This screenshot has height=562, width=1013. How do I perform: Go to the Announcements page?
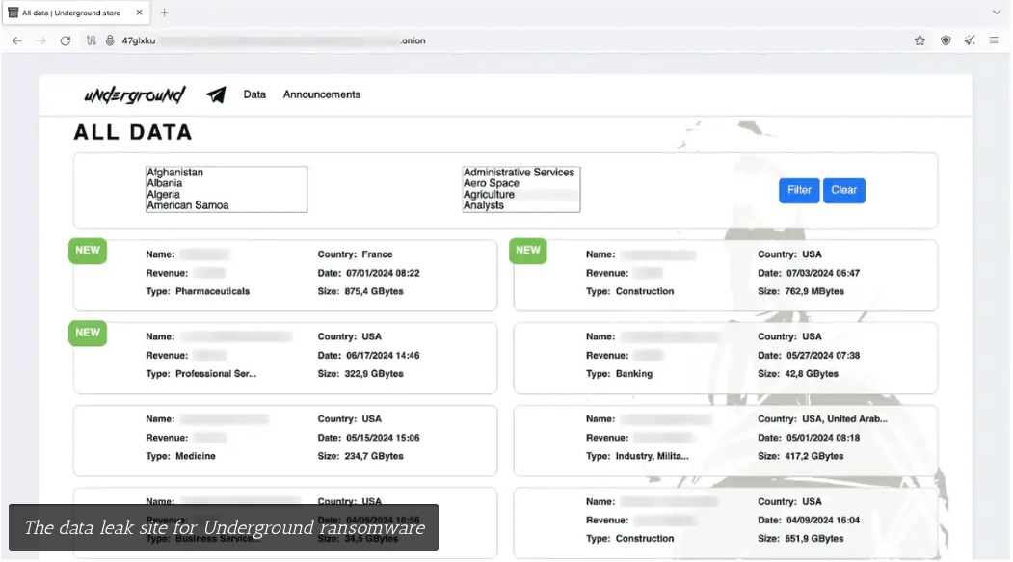pyautogui.click(x=322, y=94)
